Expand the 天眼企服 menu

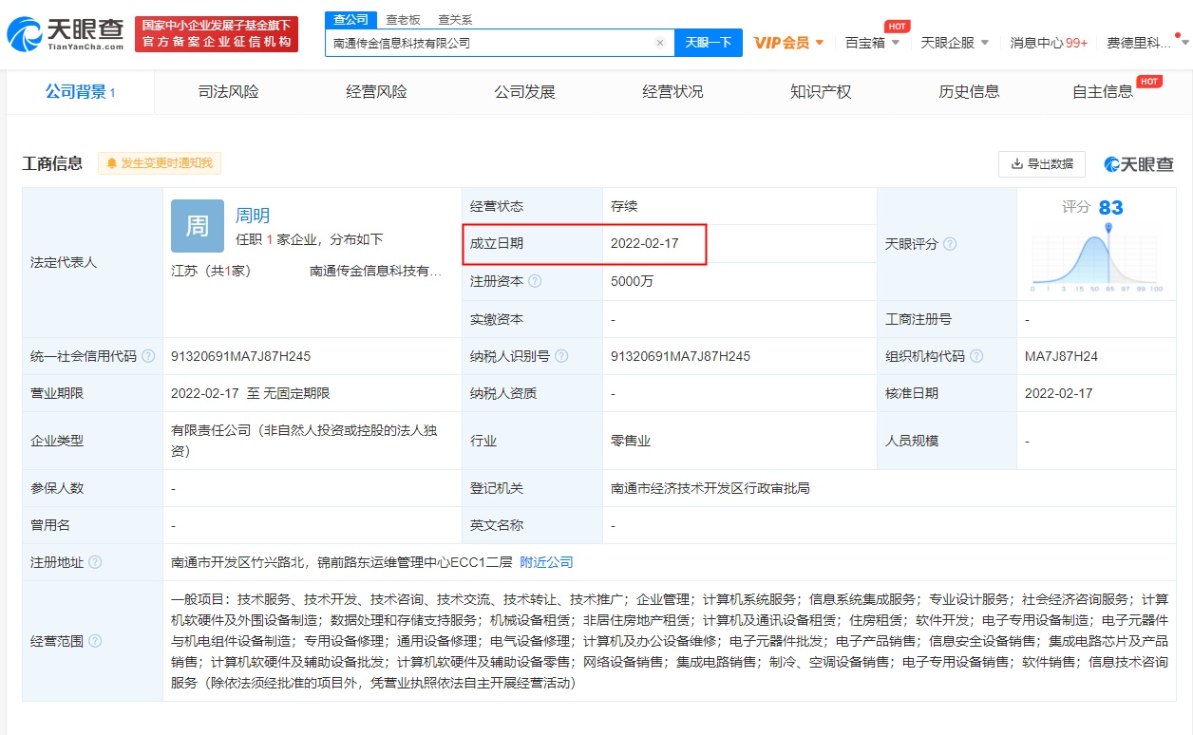tap(955, 43)
